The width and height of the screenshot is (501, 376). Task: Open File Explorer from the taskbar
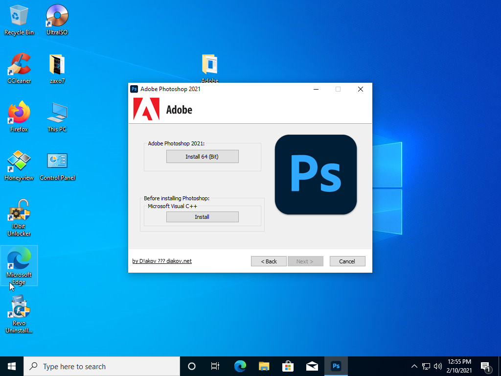pos(264,366)
